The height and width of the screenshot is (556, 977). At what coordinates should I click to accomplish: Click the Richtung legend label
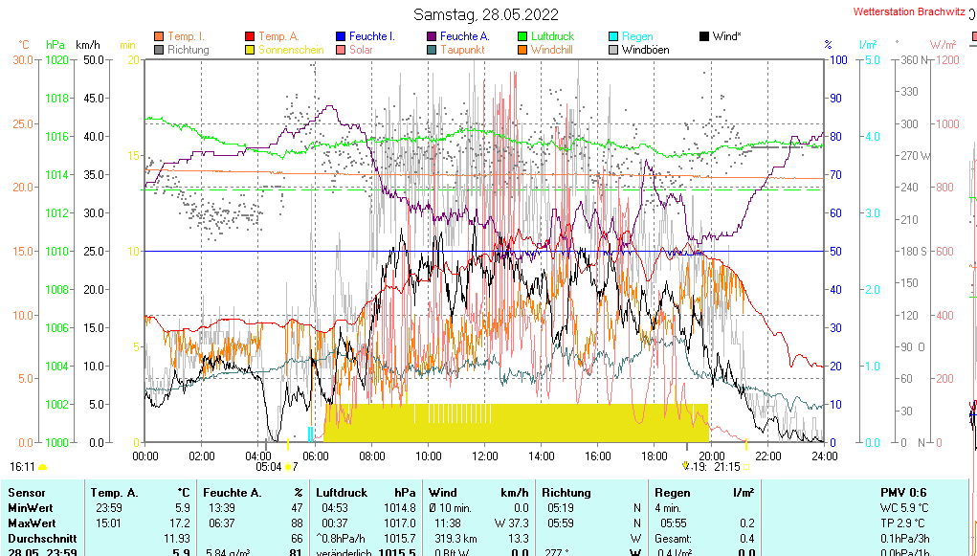189,50
